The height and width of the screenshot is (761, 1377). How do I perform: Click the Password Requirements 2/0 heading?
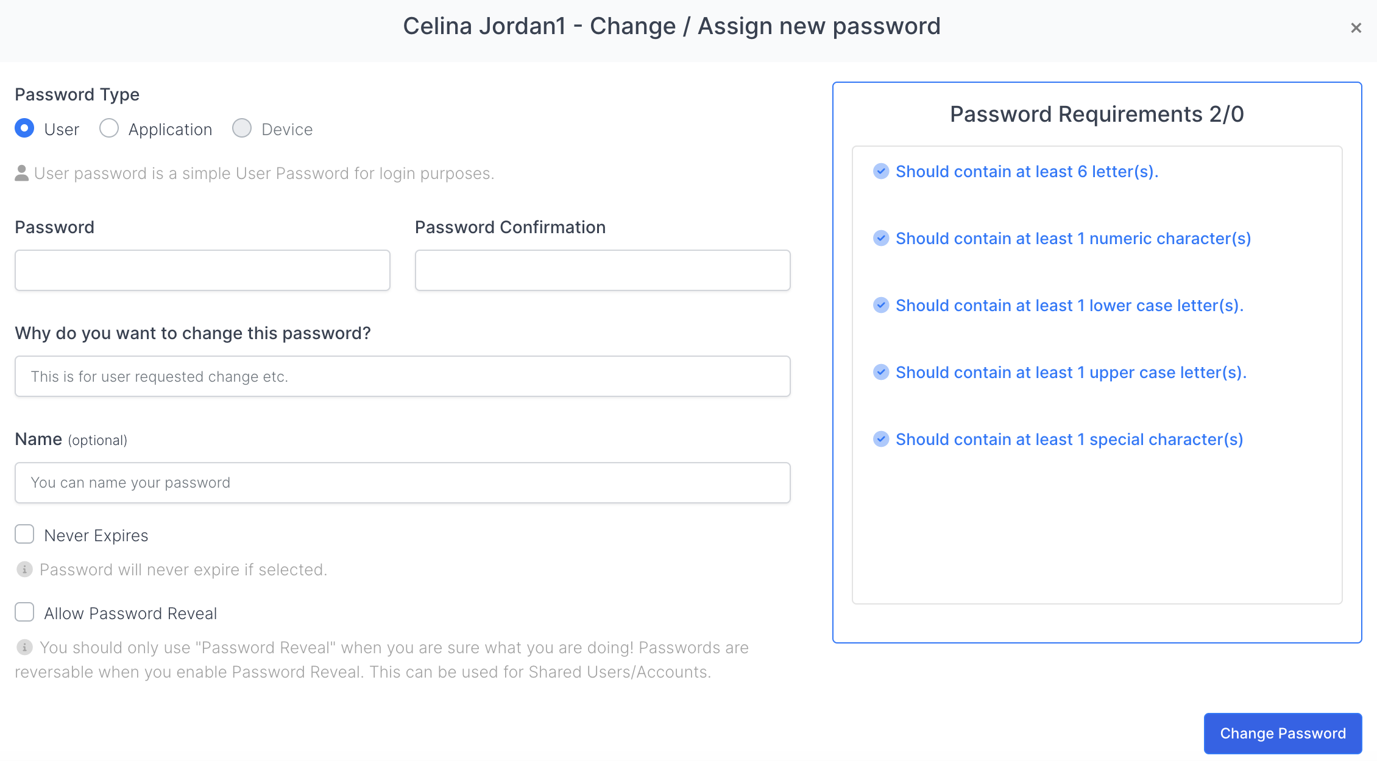[1097, 114]
